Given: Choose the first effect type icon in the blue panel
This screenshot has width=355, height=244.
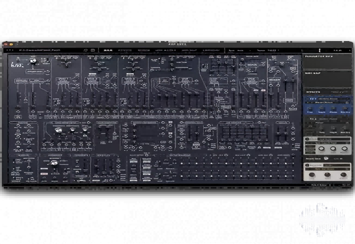Looking at the screenshot, I should pos(310,110).
